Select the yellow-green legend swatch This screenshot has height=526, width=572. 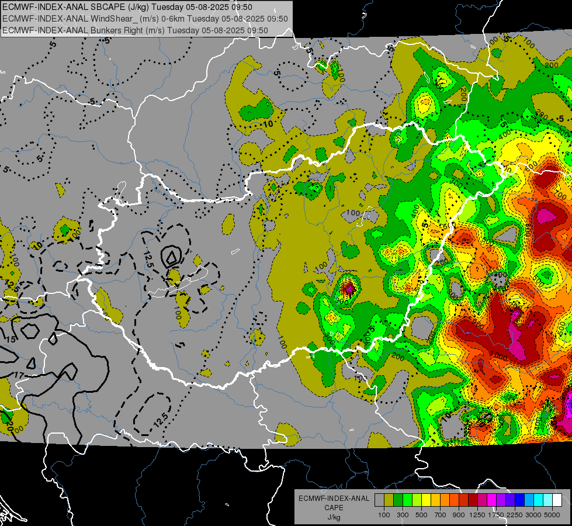coord(417,500)
